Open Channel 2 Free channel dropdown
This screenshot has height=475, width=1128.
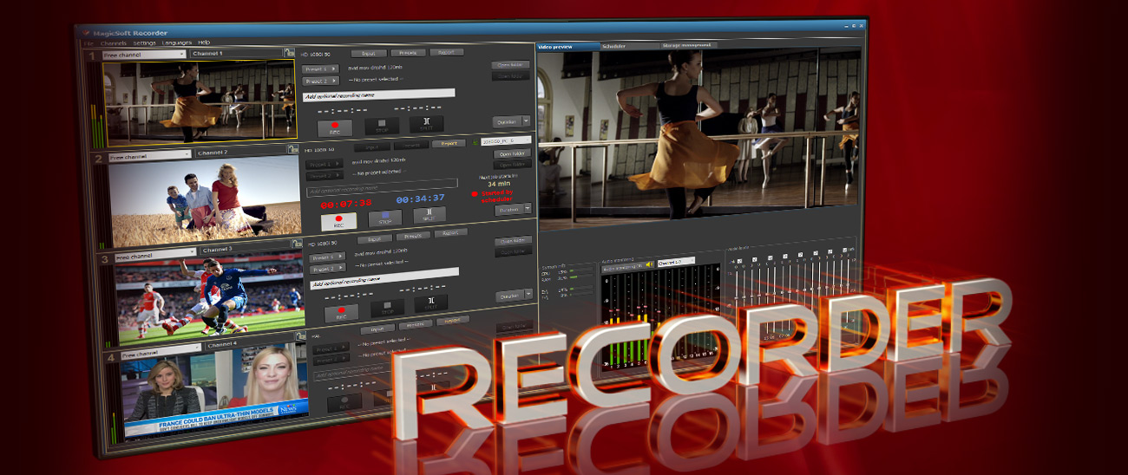coord(148,155)
